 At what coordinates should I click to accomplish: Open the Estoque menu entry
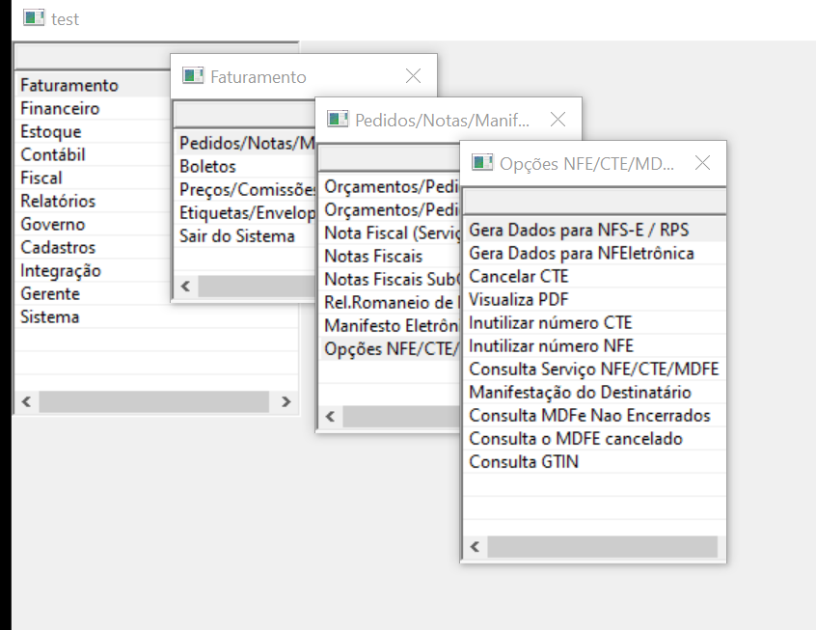pyautogui.click(x=50, y=132)
